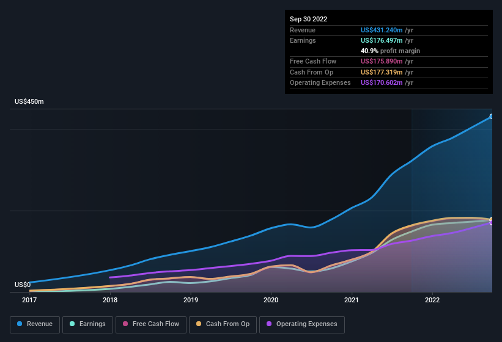Click the Revenue endpoint marker on chart
The image size is (502, 342).
click(492, 117)
